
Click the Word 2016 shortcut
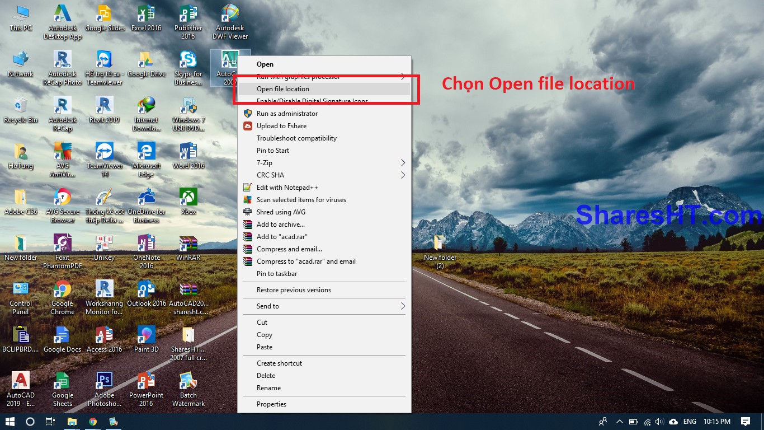[188, 156]
